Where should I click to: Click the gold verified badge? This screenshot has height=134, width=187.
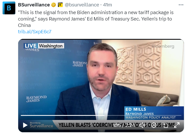[54, 5]
